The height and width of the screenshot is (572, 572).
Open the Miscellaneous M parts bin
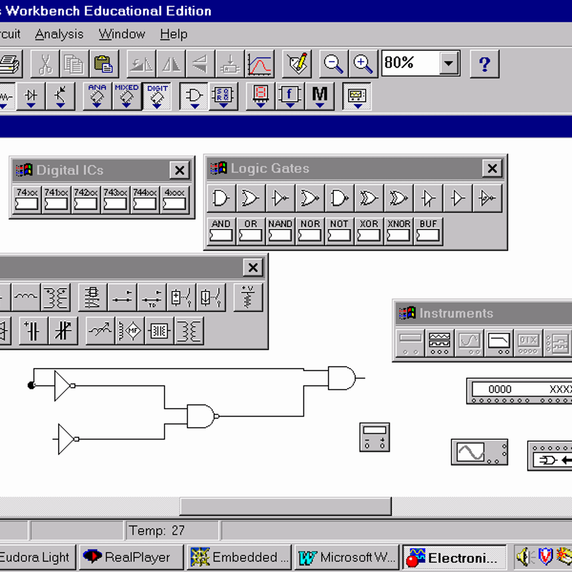point(320,96)
